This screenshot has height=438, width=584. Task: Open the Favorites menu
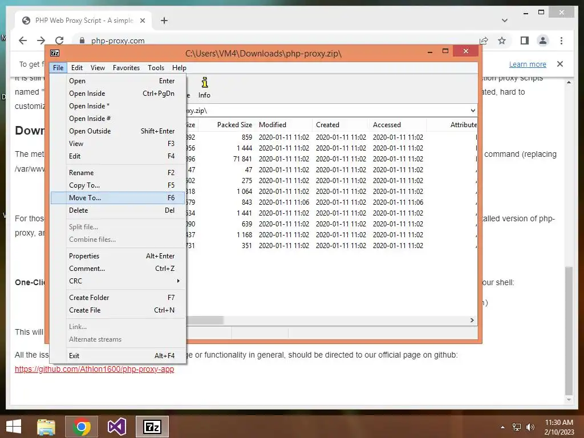point(126,68)
